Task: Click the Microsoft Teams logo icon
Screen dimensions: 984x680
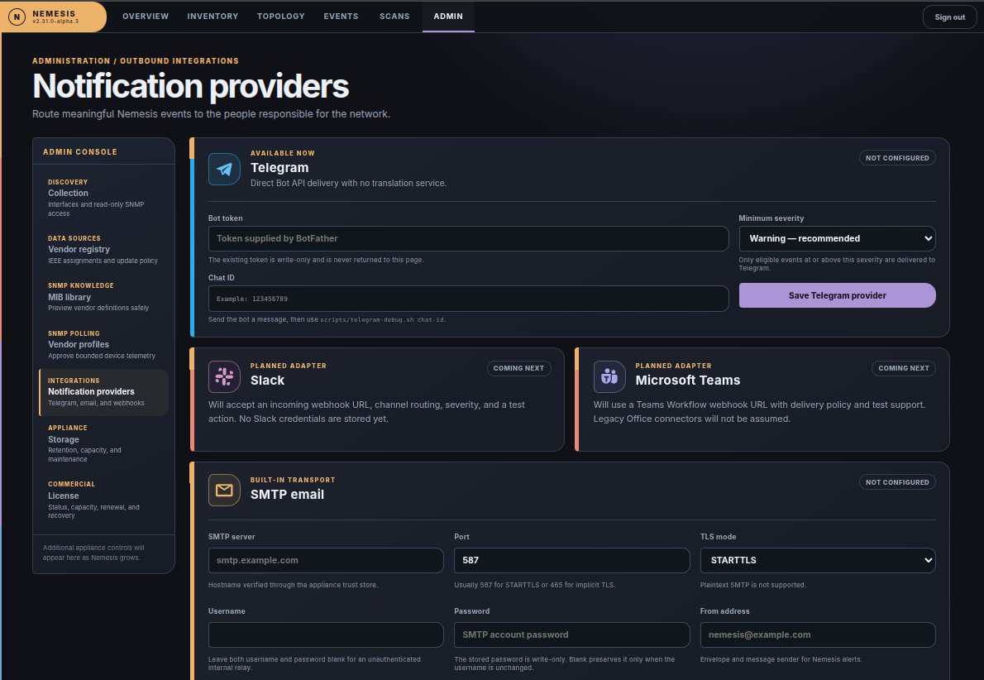Action: pos(609,376)
